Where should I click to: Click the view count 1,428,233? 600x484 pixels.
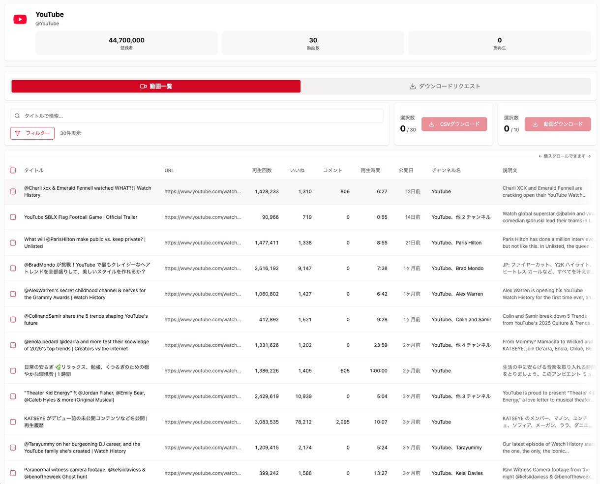pyautogui.click(x=267, y=192)
